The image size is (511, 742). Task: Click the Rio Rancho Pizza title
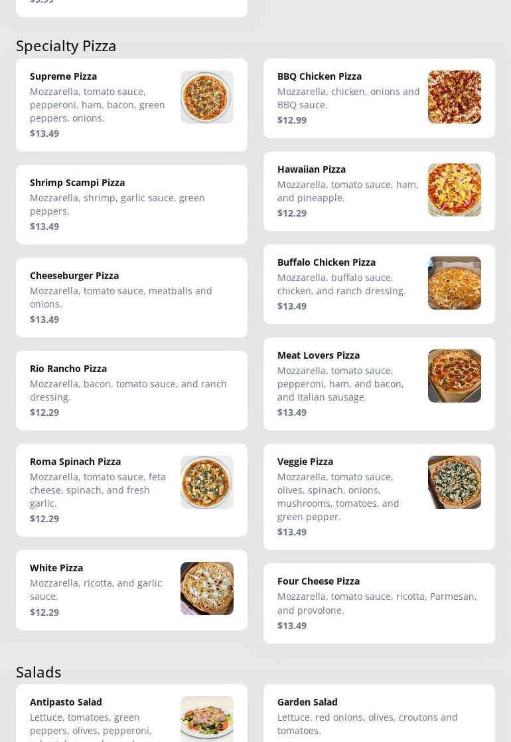68,369
